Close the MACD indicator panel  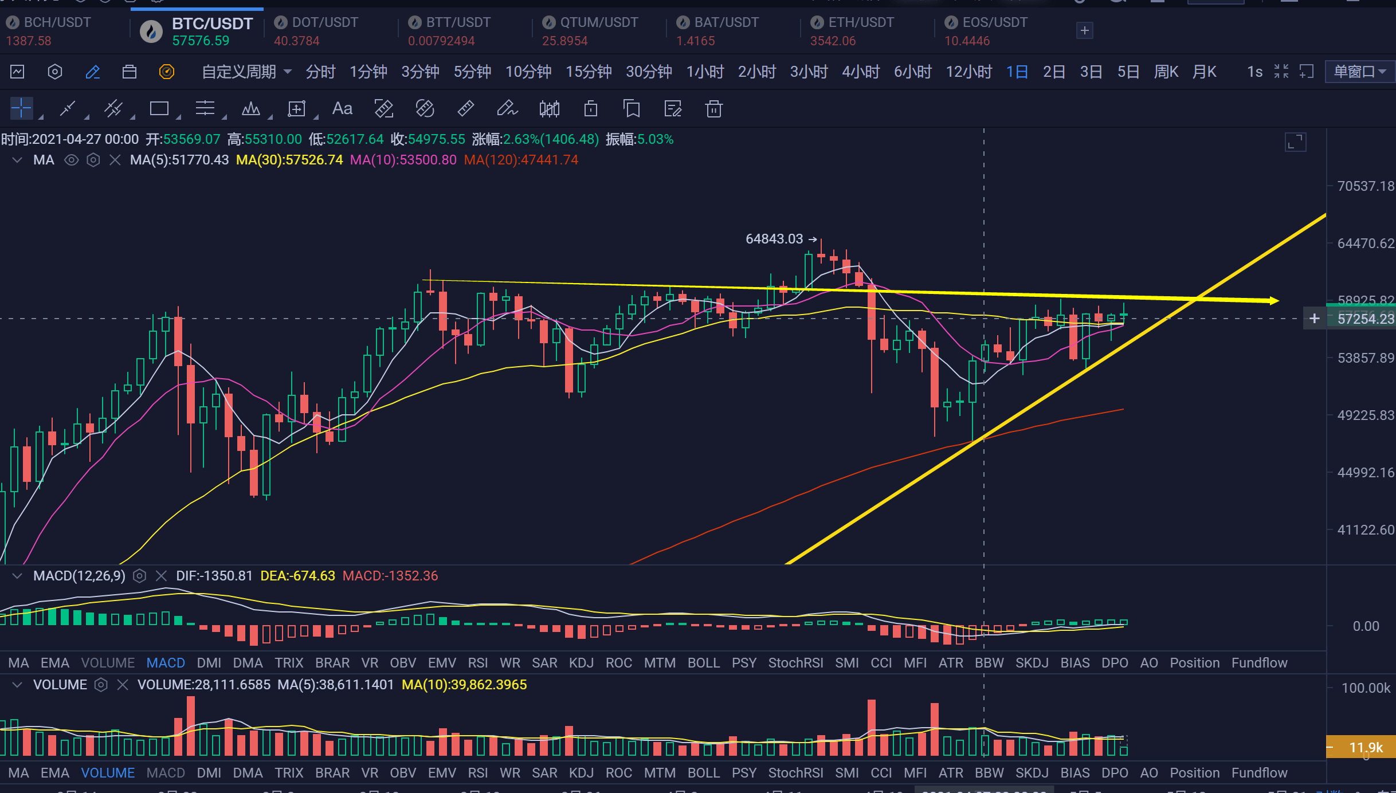click(x=161, y=576)
